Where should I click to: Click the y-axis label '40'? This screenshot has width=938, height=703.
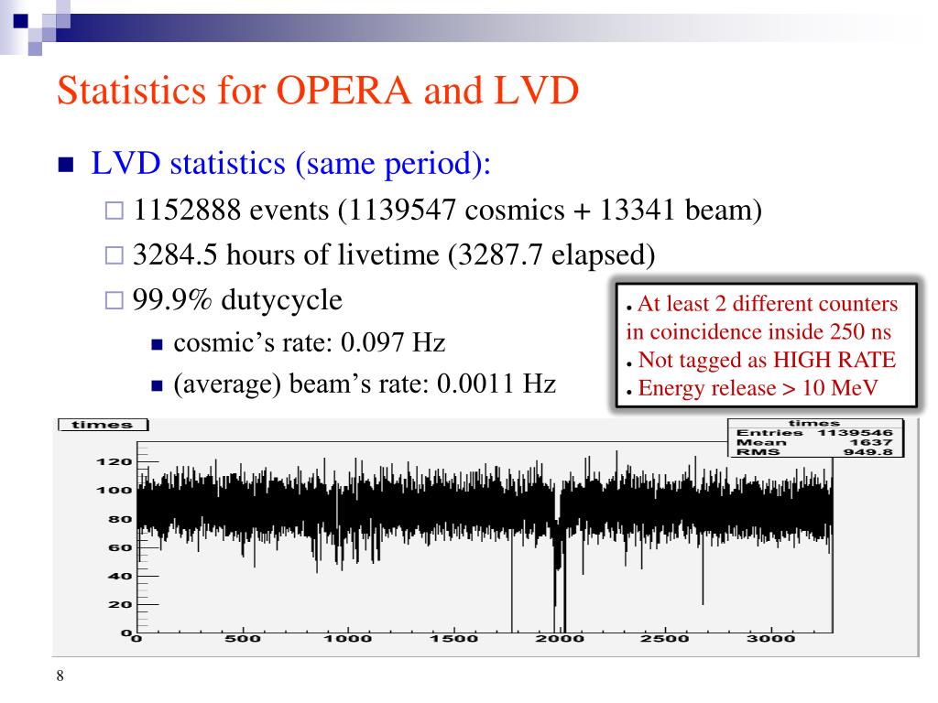120,577
